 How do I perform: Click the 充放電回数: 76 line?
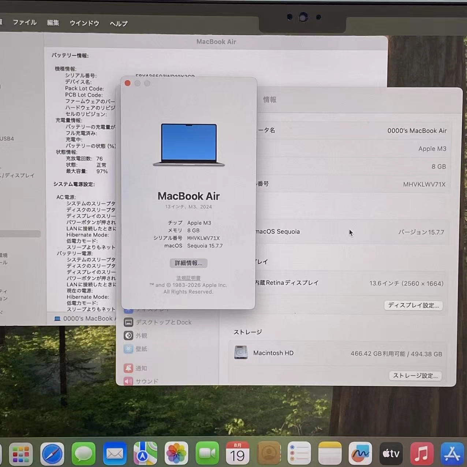(x=84, y=158)
